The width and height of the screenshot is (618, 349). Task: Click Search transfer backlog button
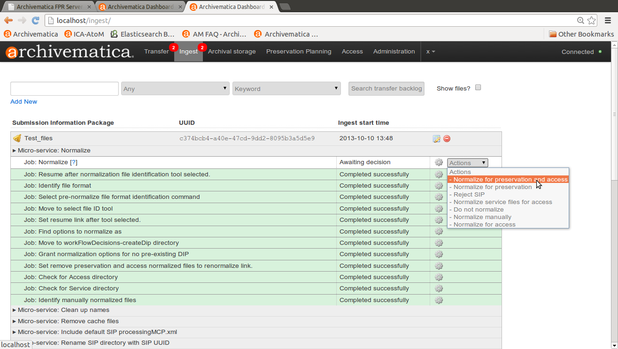386,89
